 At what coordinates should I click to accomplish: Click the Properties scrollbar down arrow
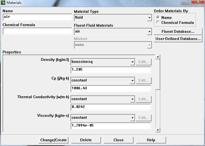[x=158, y=130]
